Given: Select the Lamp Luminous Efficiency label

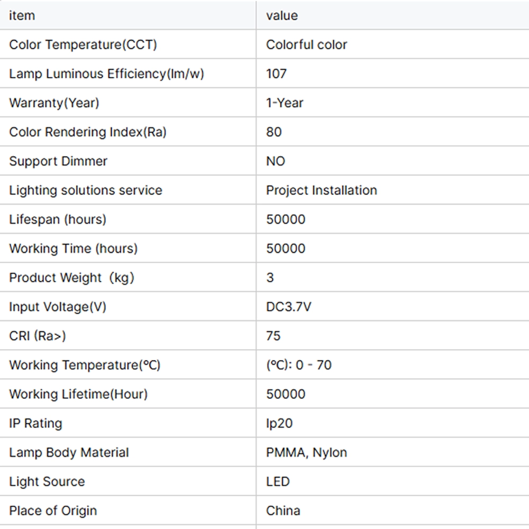Looking at the screenshot, I should [106, 74].
